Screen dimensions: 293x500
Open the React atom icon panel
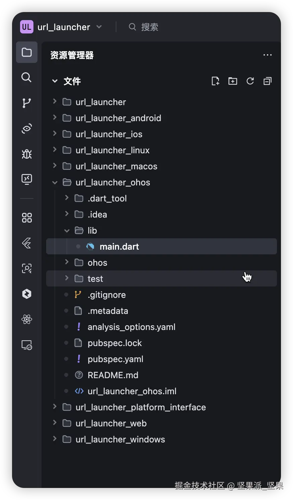(27, 319)
